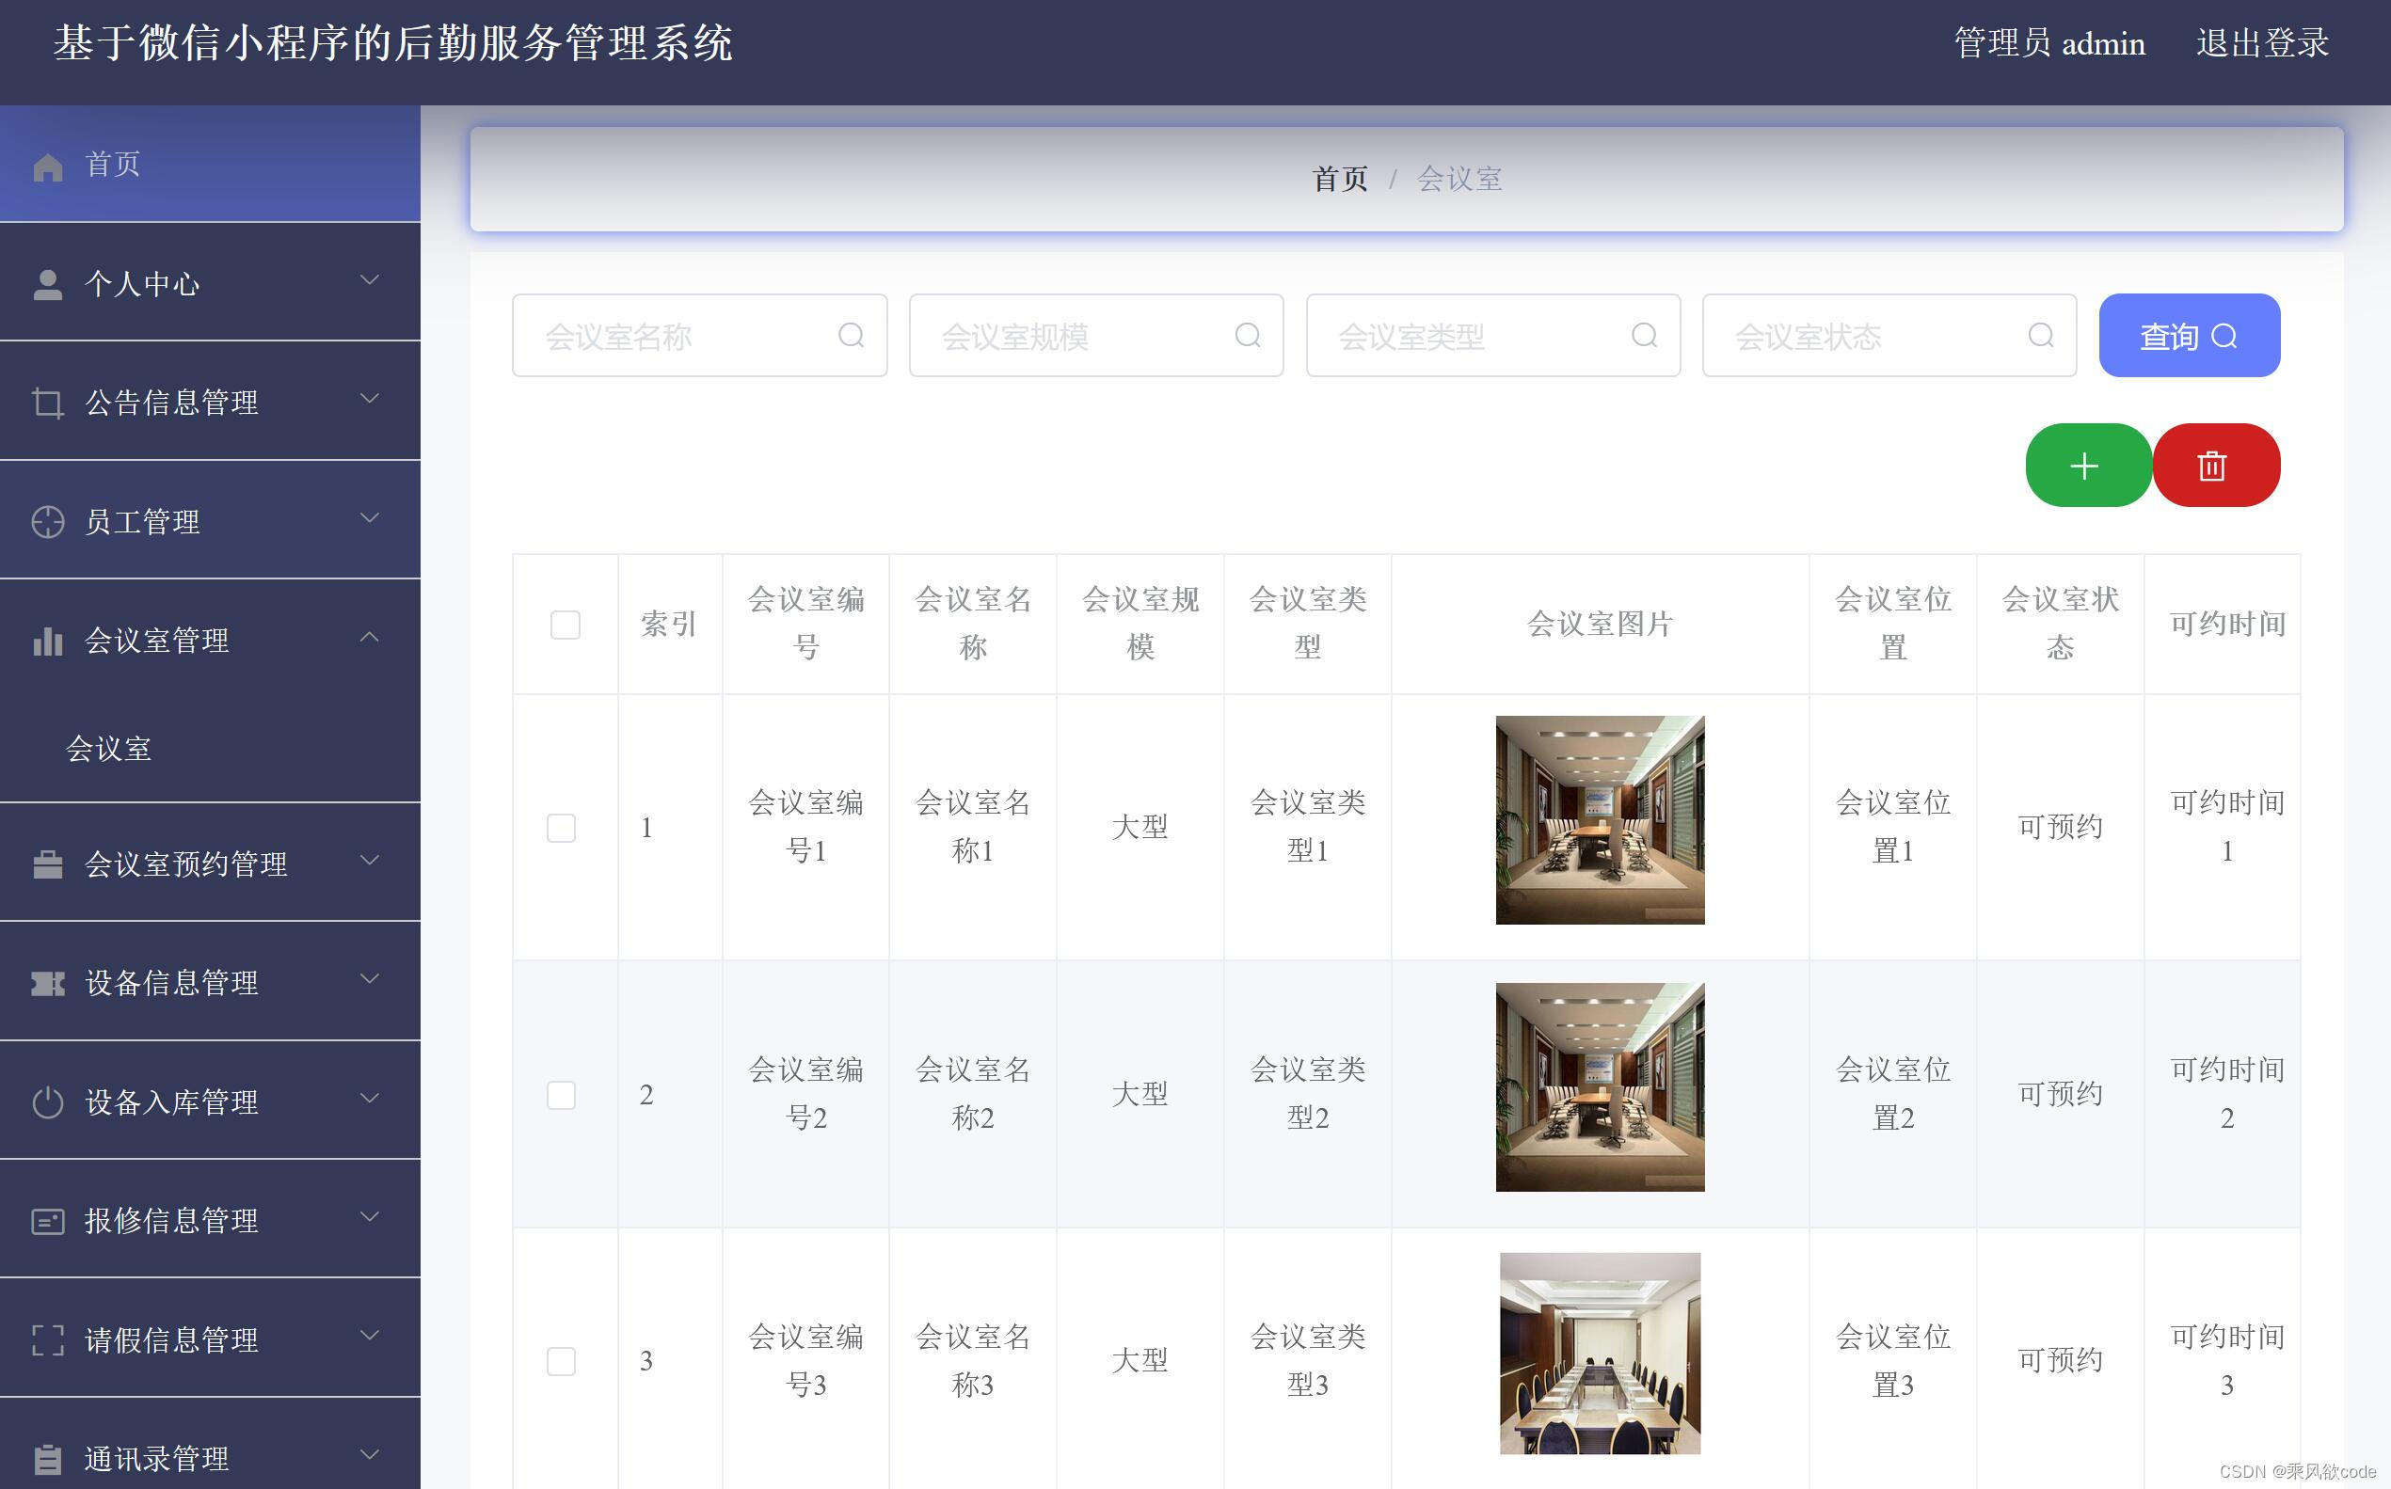Image resolution: width=2391 pixels, height=1489 pixels.
Task: Click the 退出登录 link
Action: coord(2261,43)
